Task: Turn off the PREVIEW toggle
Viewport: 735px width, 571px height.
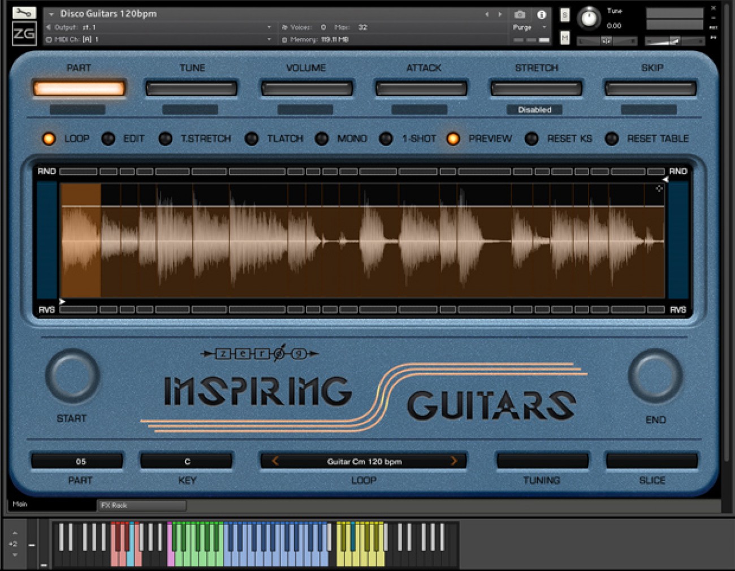Action: [453, 139]
